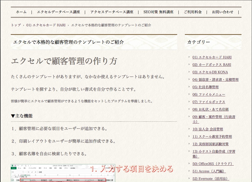
Task: Visit the 03) エクセルDB KONA category link
Action: tap(210, 72)
